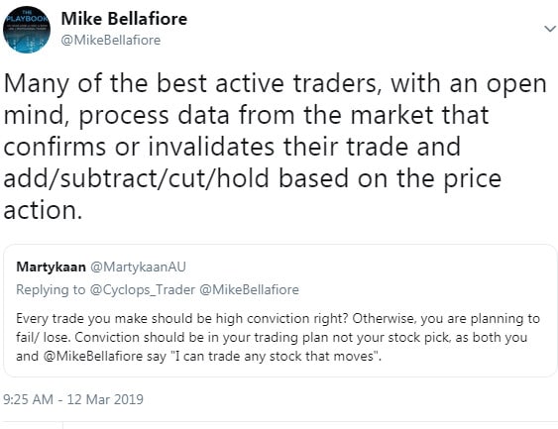
Task: Click the @MikeBellafiore handle under the name
Action: click(x=111, y=40)
